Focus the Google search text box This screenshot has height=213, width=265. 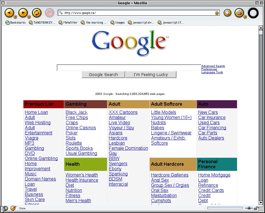click(x=129, y=67)
